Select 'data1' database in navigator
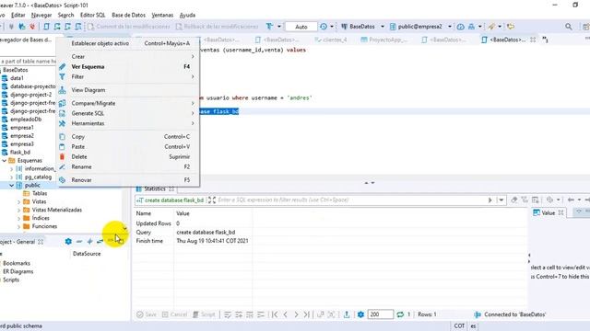Viewport: 590px width, 331px height. (17, 78)
